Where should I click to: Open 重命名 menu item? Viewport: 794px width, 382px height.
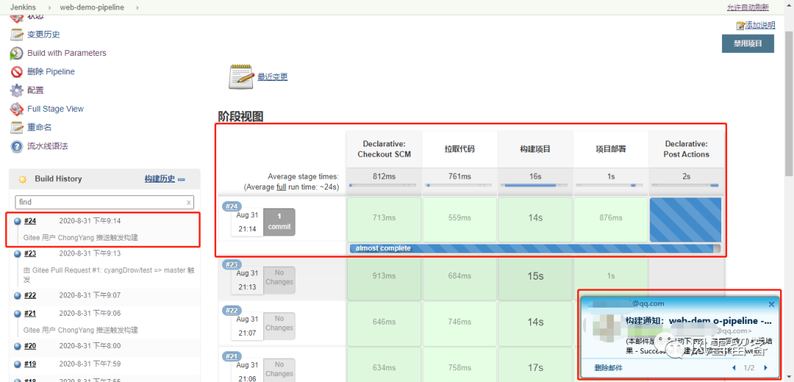pos(40,127)
